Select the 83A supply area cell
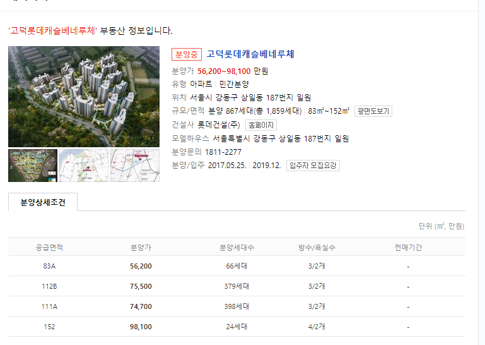 [49, 266]
